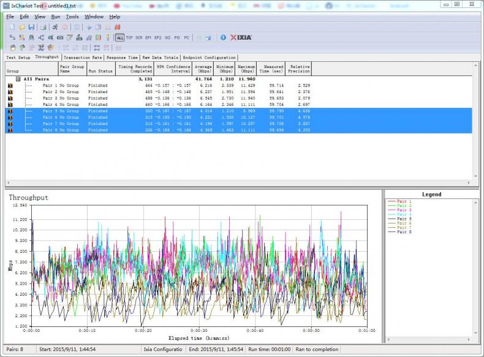Click the New test document icon
Image resolution: width=484 pixels, height=357 pixels.
click(x=12, y=27)
